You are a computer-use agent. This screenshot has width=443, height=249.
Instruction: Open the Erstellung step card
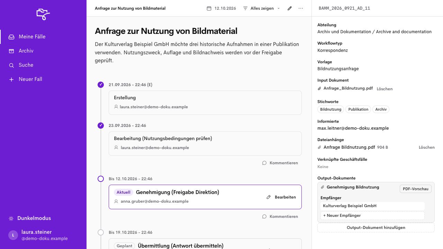(x=205, y=103)
